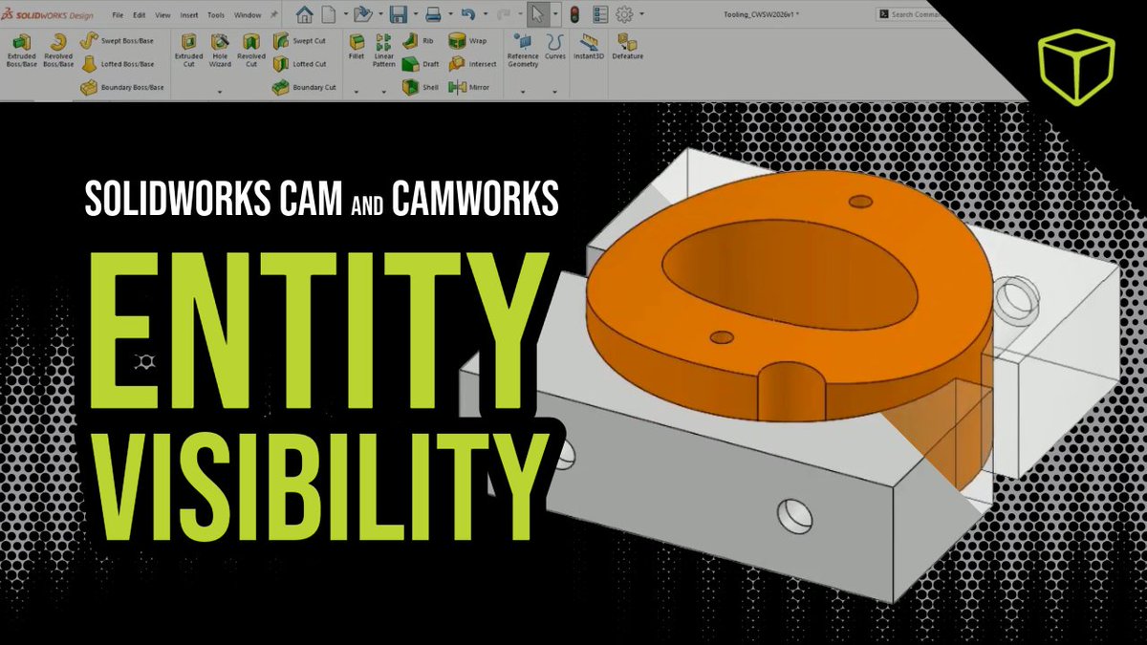Pin the menu bar

[274, 15]
